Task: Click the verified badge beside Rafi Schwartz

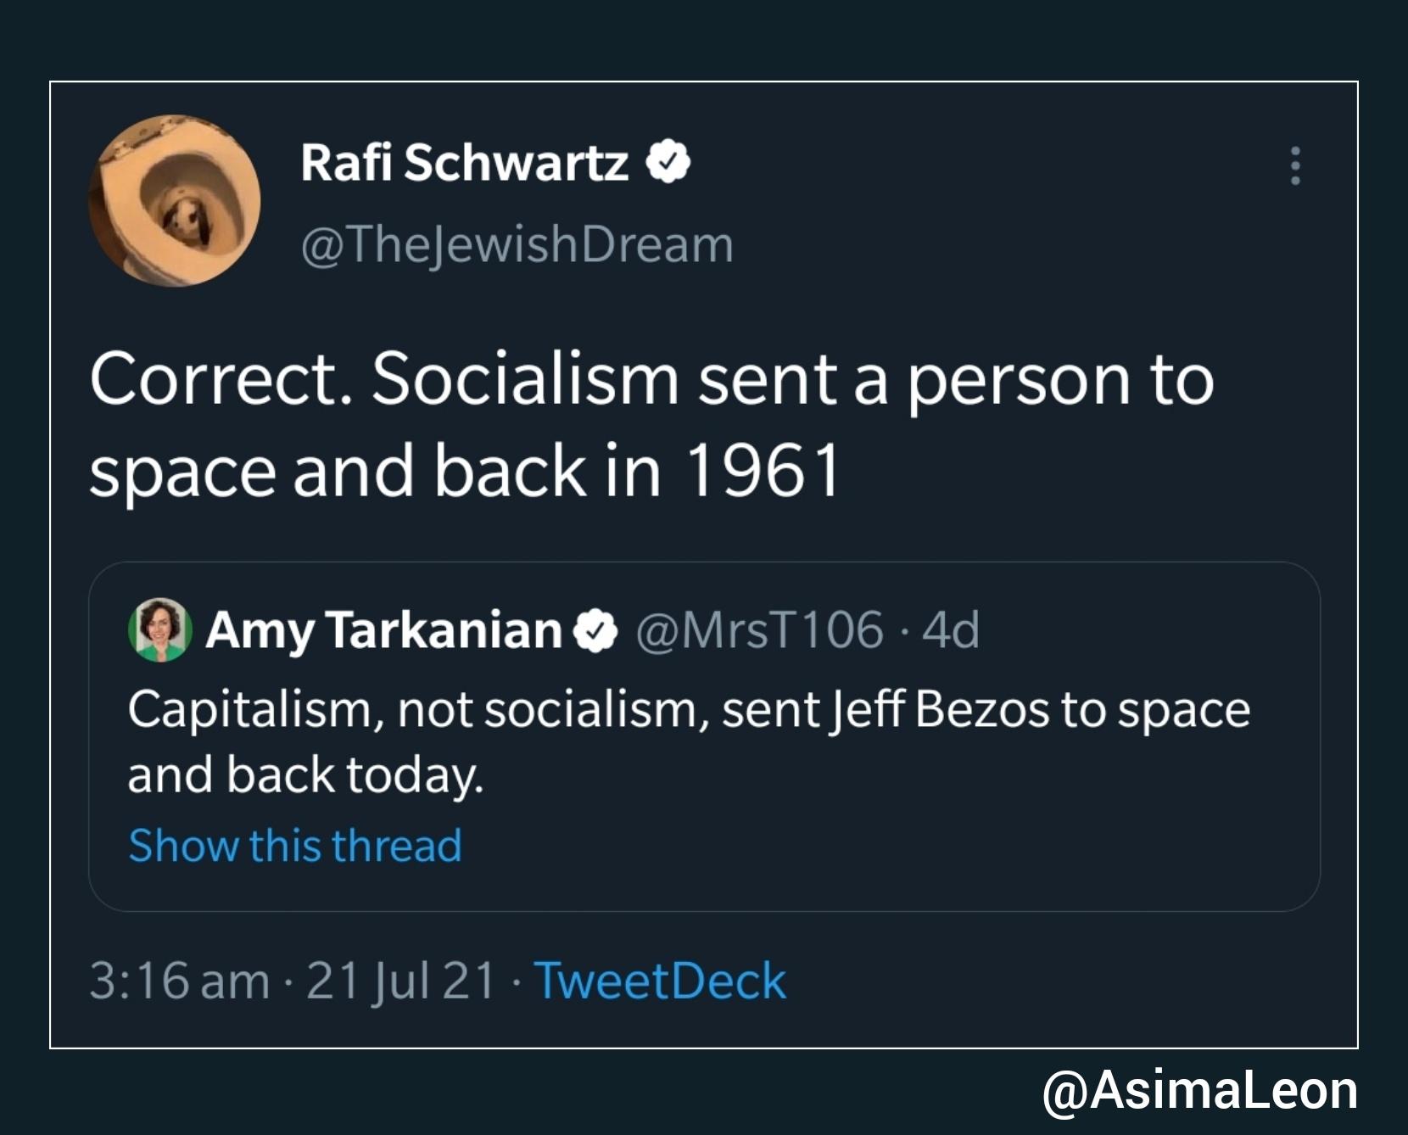Action: point(669,162)
